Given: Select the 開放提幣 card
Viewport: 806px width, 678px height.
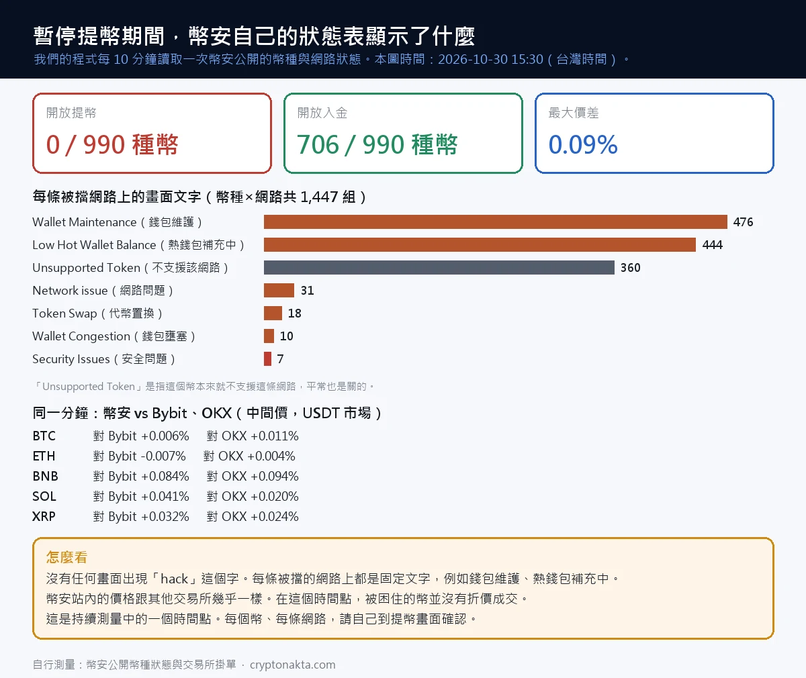Looking at the screenshot, I should [x=152, y=133].
